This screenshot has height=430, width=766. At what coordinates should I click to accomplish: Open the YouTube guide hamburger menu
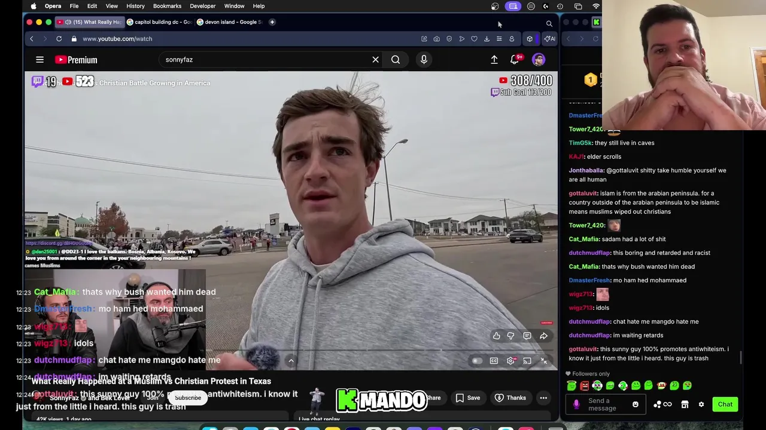(x=39, y=60)
